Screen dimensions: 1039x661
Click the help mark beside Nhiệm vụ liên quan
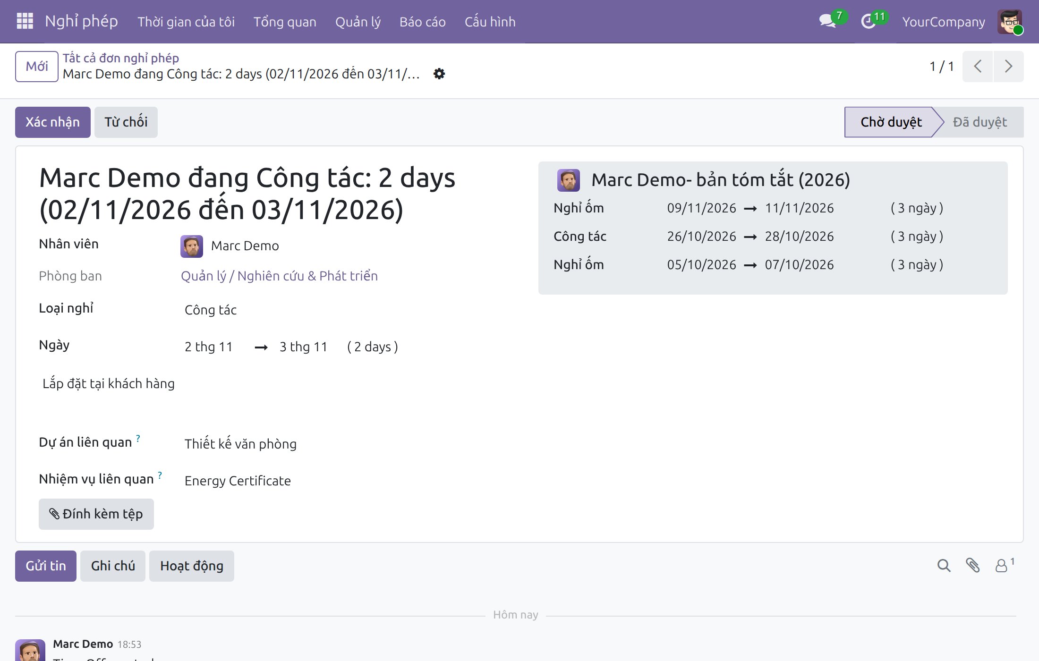pyautogui.click(x=160, y=475)
